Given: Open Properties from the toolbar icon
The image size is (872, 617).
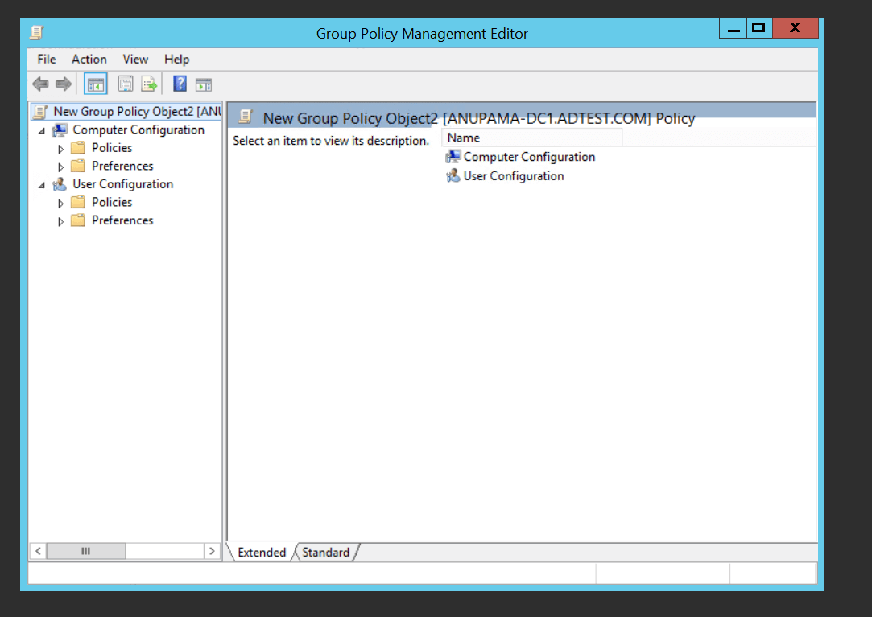Looking at the screenshot, I should click(125, 84).
